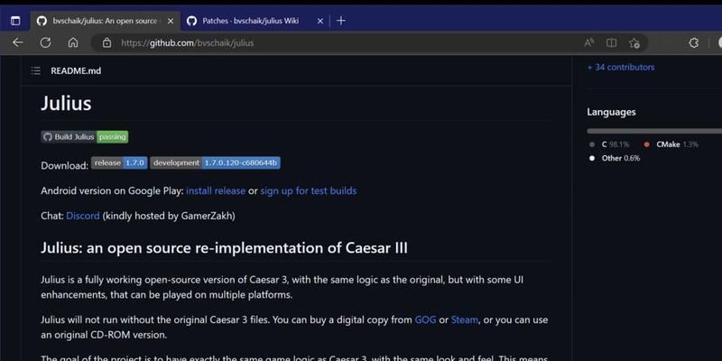722x361 pixels.
Task: Reload the current page
Action: click(x=45, y=42)
